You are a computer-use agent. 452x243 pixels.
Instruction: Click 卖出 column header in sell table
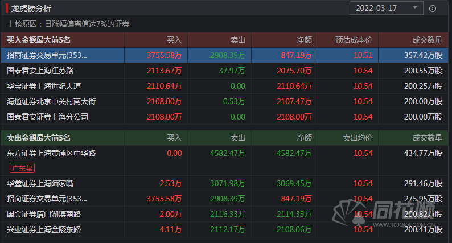(238, 138)
